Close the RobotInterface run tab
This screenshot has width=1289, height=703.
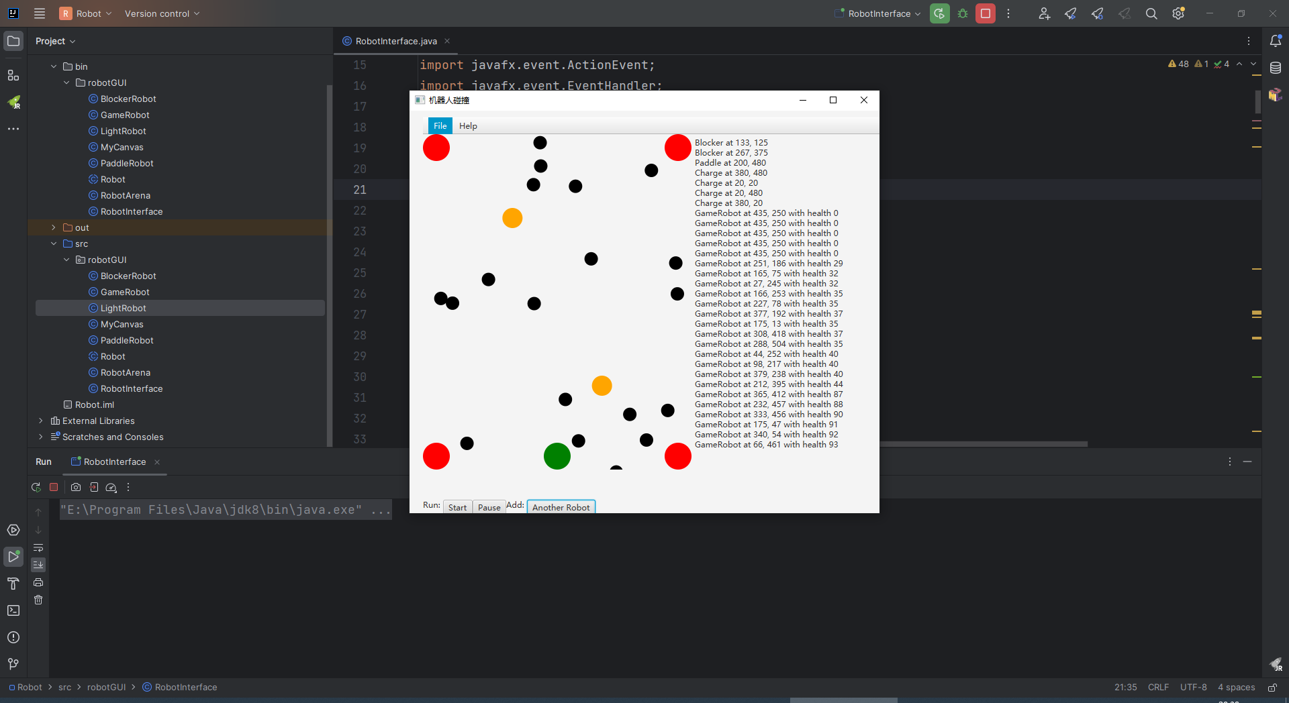click(157, 462)
